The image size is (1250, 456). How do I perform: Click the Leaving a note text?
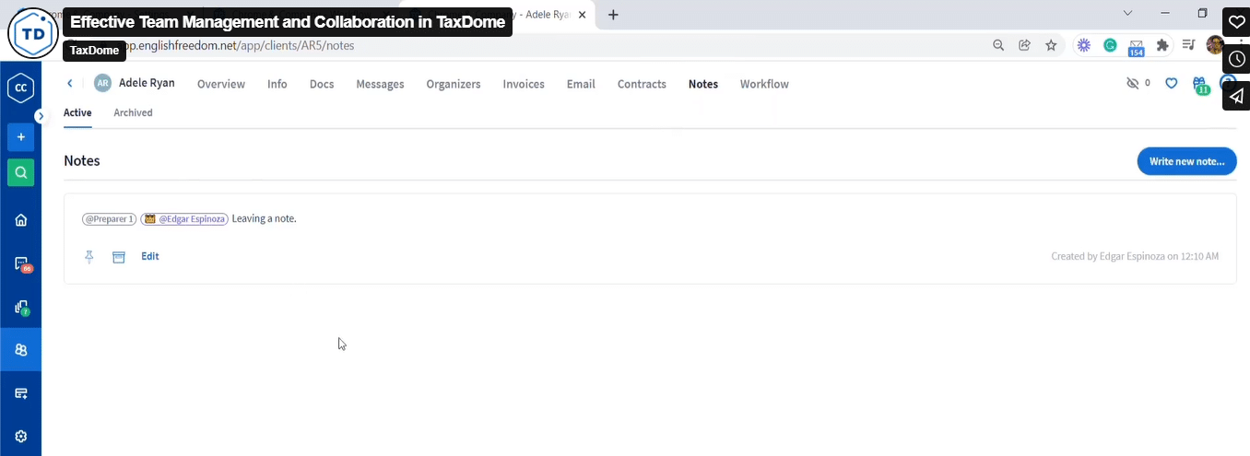265,219
